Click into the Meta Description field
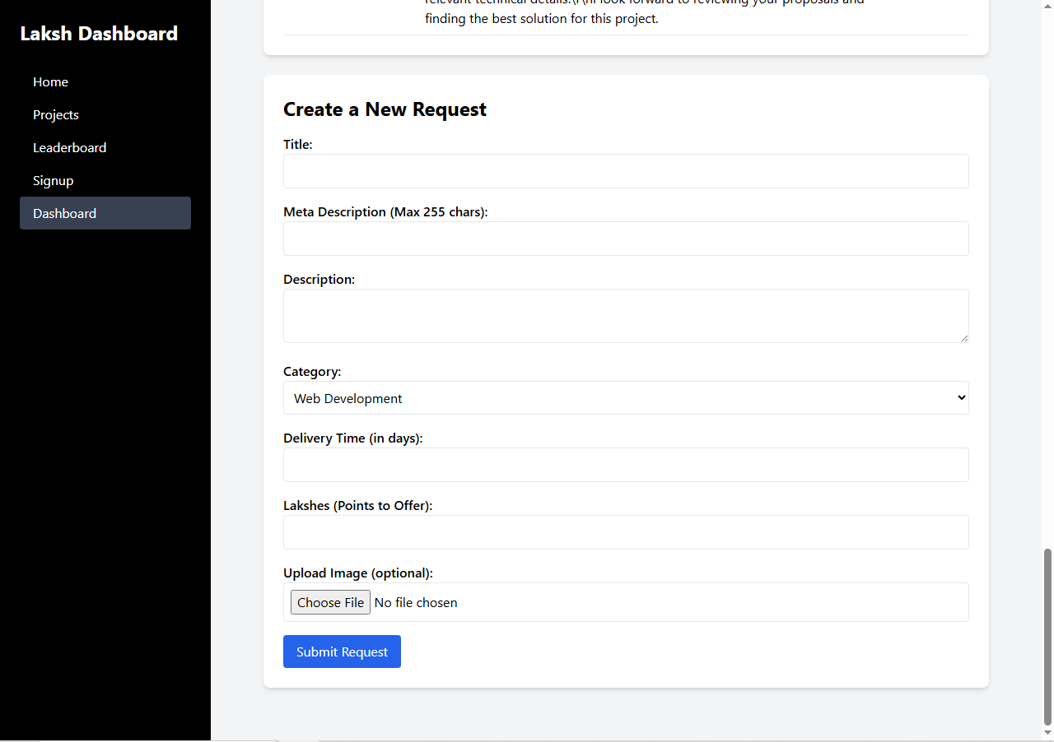This screenshot has width=1054, height=742. click(x=626, y=239)
